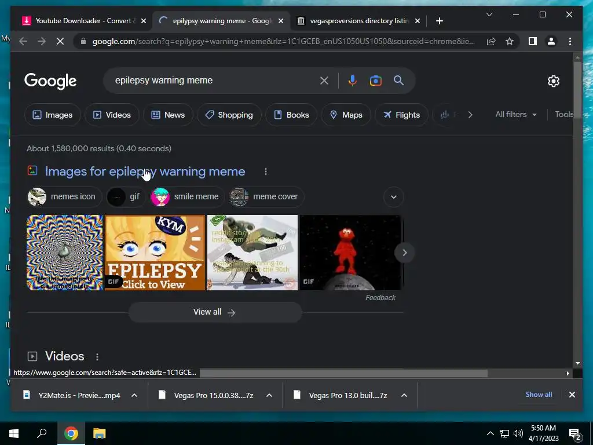Click Feedback link
Viewport: 593px width, 445px height.
[380, 298]
